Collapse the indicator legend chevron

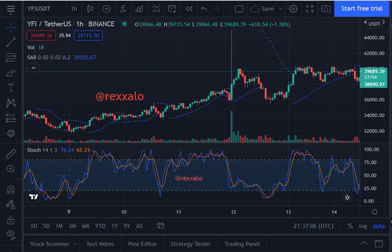[x=33, y=68]
